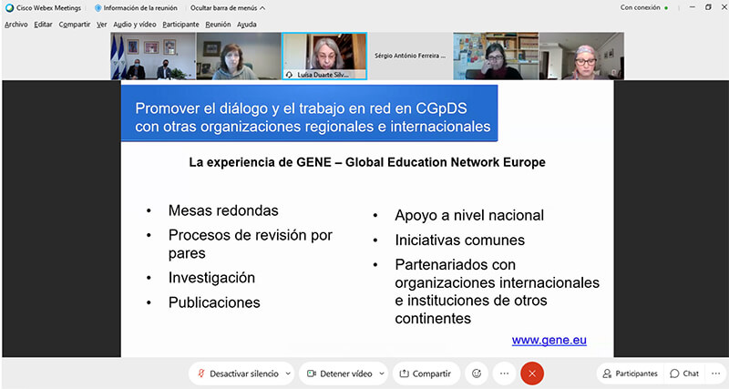The width and height of the screenshot is (729, 389).
Task: Open the Reunión menu
Action: point(218,25)
